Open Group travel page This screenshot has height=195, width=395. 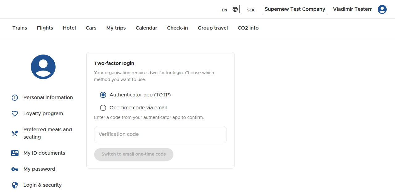213,28
